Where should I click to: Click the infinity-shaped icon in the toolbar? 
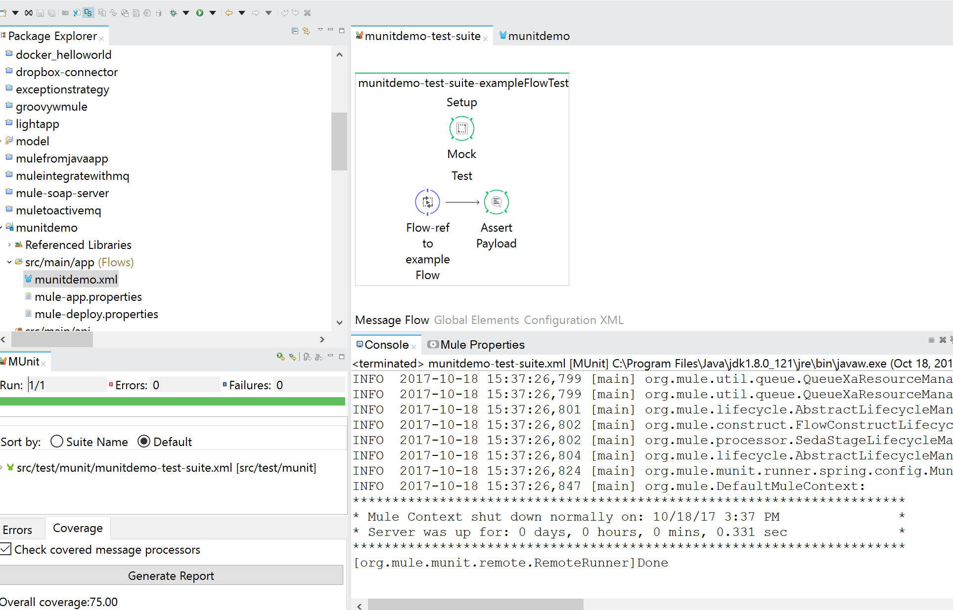pyautogui.click(x=29, y=13)
